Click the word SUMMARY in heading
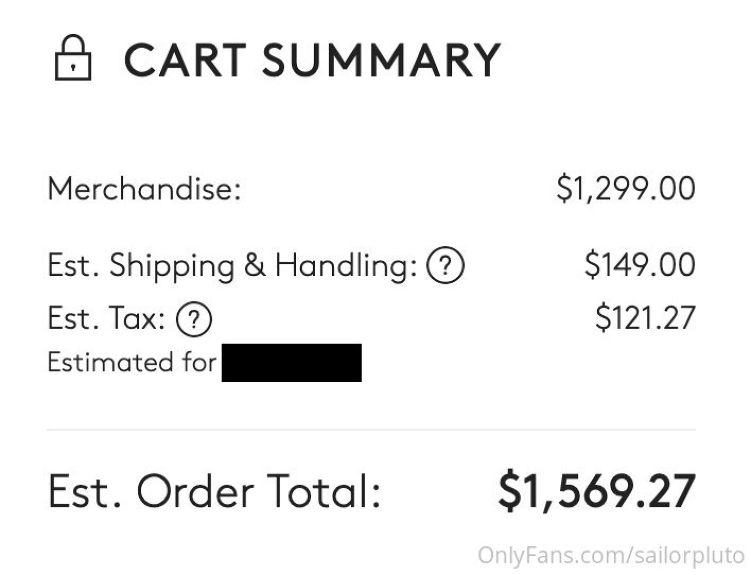This screenshot has width=751, height=575. pyautogui.click(x=381, y=60)
